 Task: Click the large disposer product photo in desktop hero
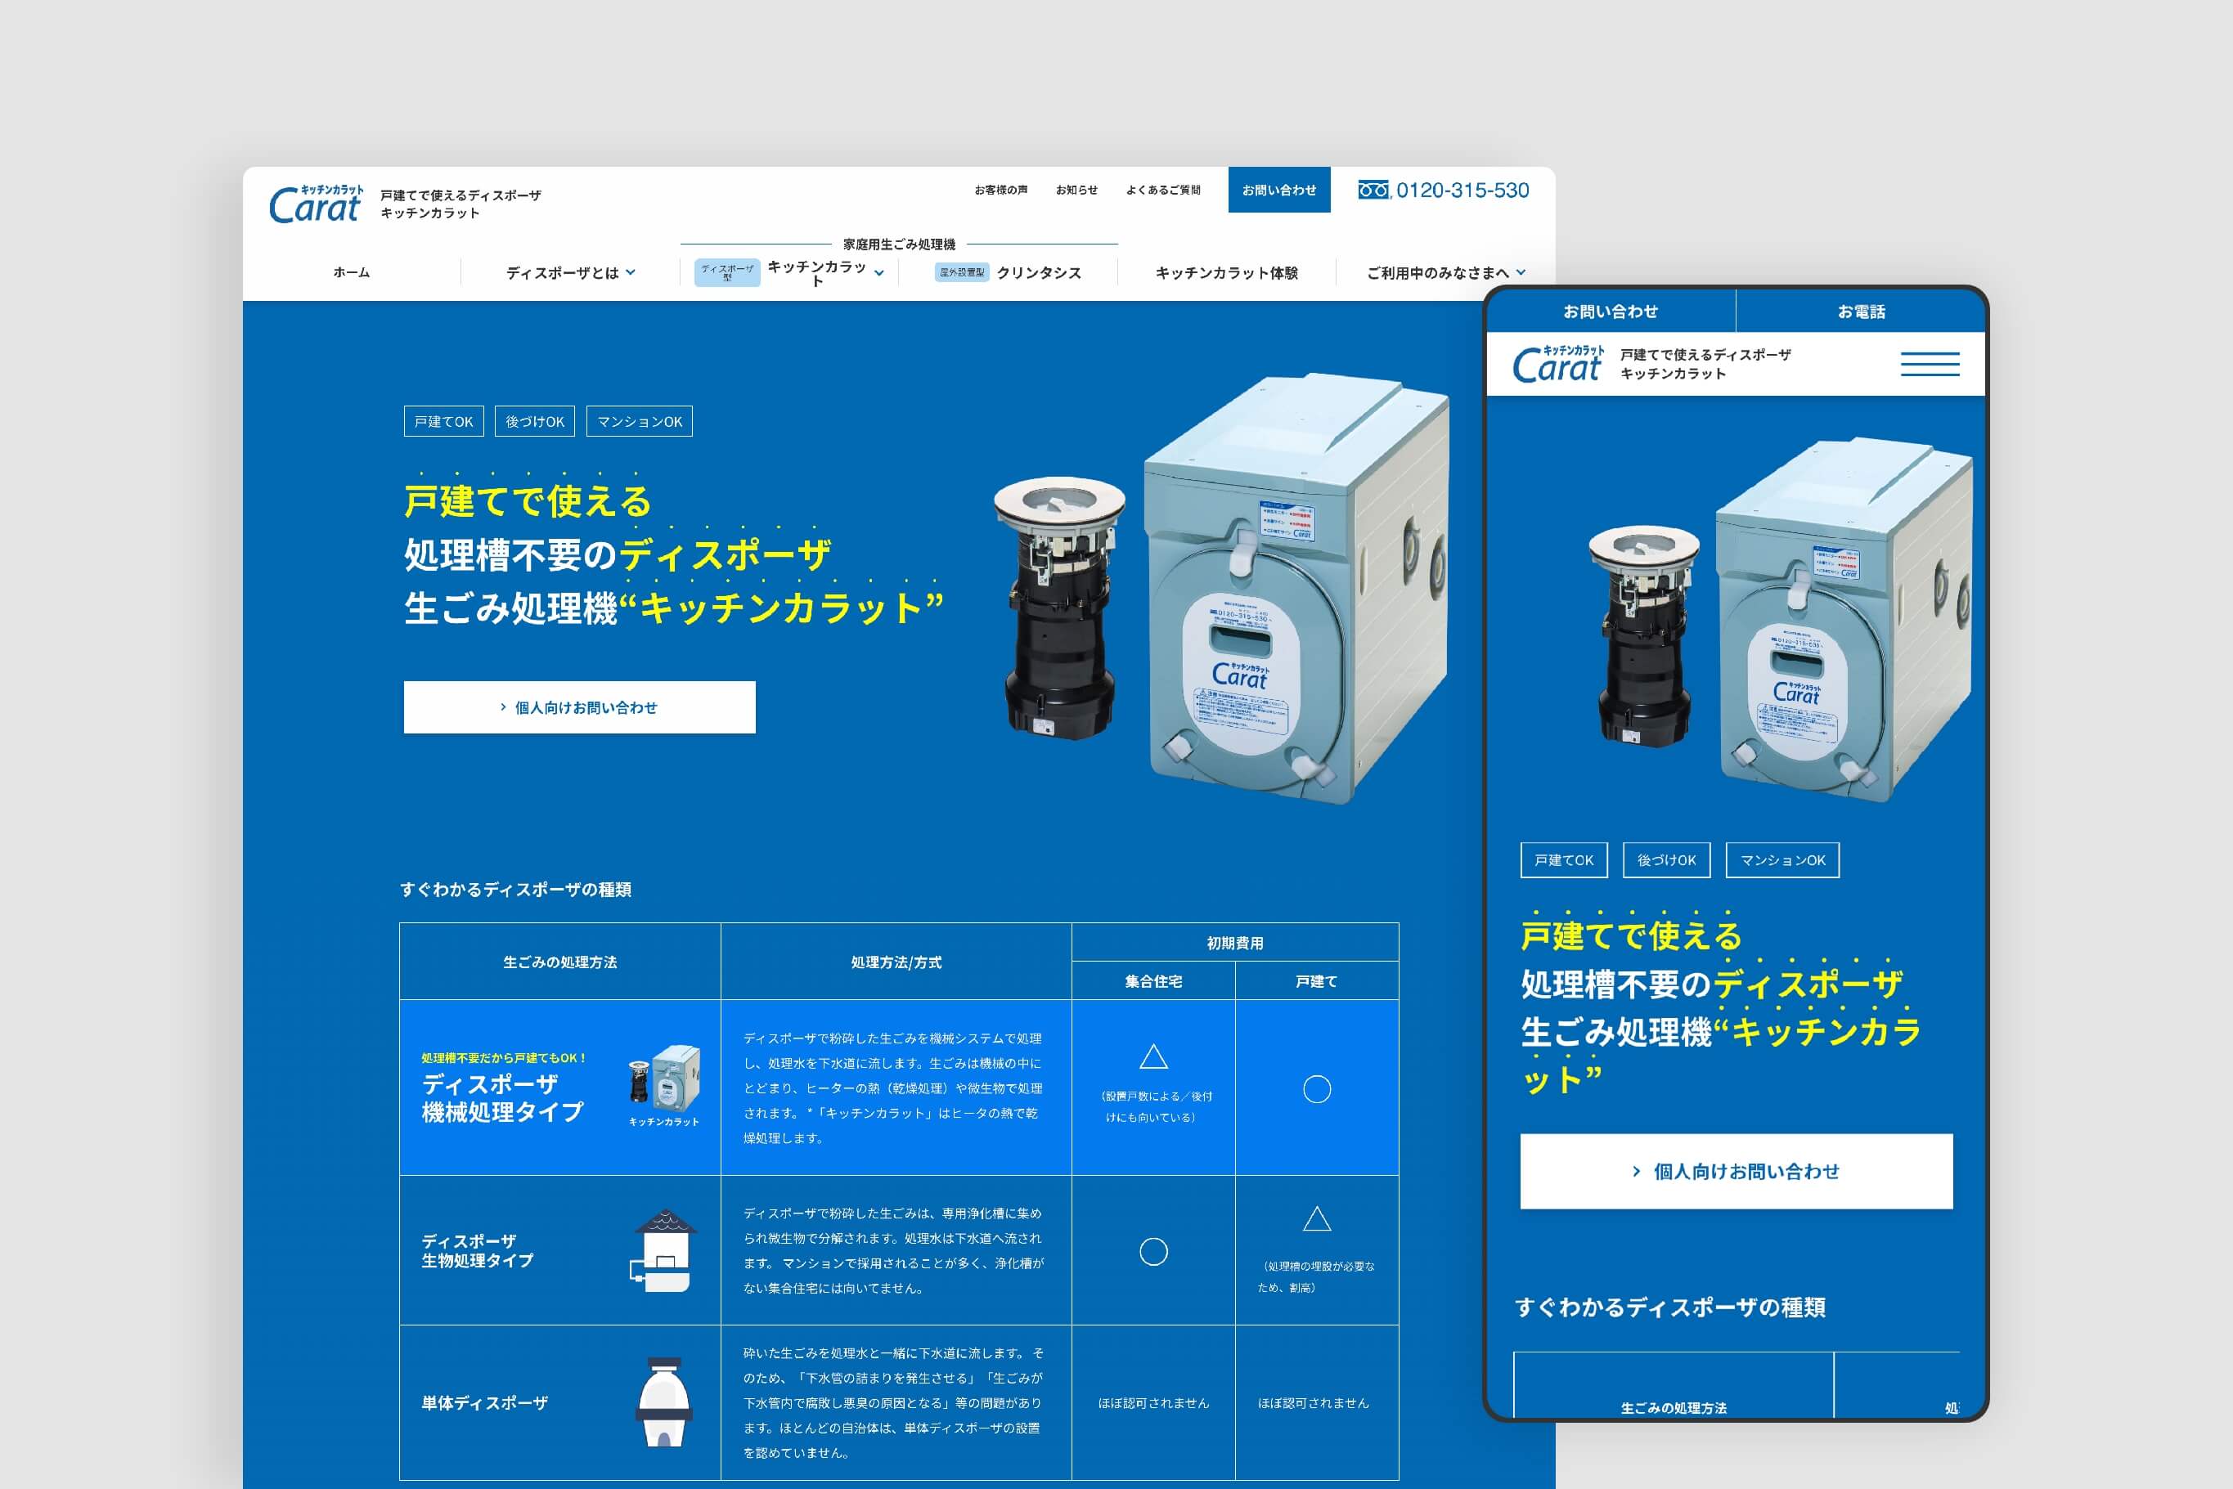point(1221,589)
